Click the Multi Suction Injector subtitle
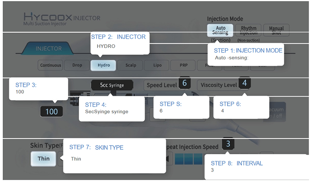Viewport: 311px width, 182px height. click(45, 24)
